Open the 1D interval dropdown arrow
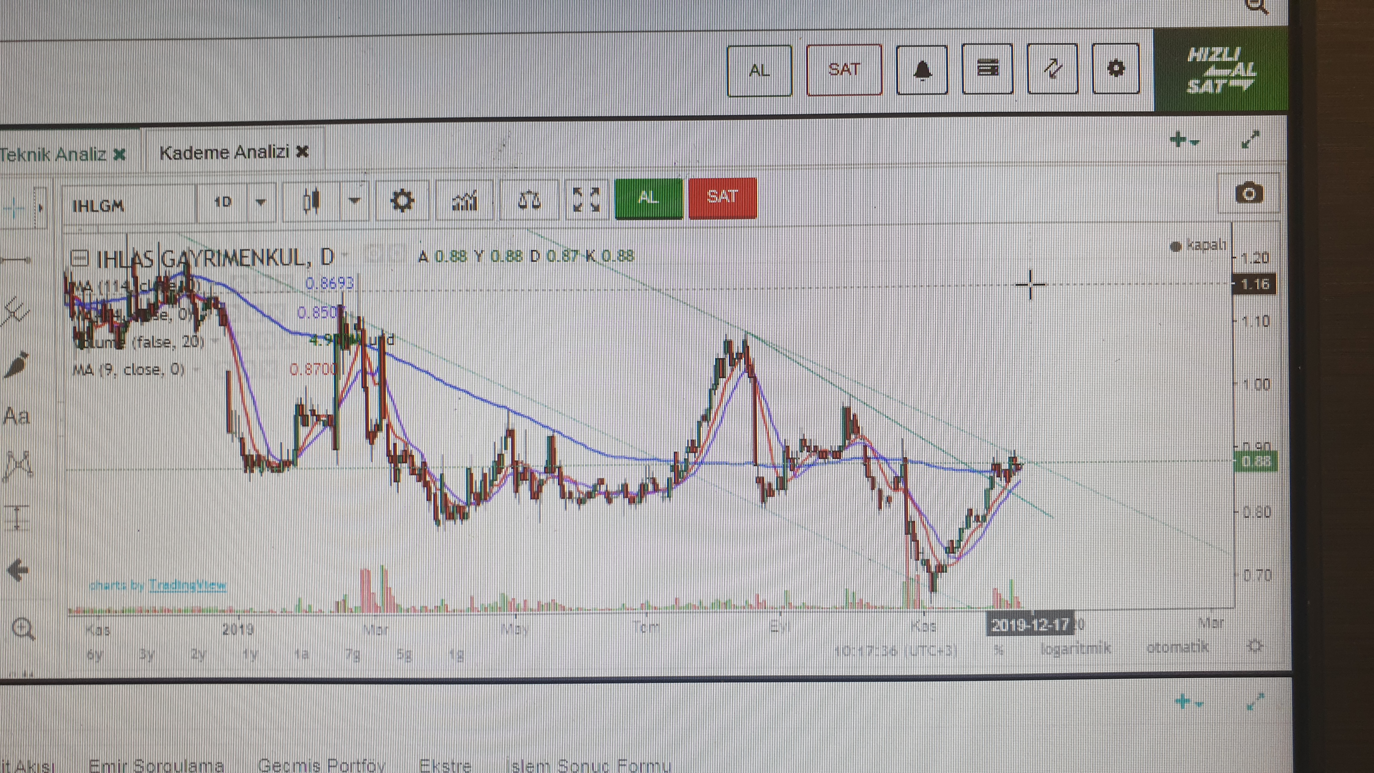 coord(261,202)
